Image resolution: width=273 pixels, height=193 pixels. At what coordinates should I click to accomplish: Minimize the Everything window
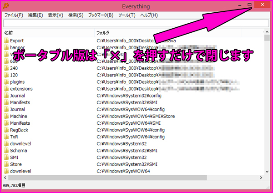click(240, 5)
